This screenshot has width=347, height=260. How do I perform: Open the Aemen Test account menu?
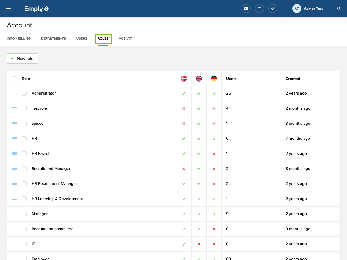pyautogui.click(x=308, y=9)
